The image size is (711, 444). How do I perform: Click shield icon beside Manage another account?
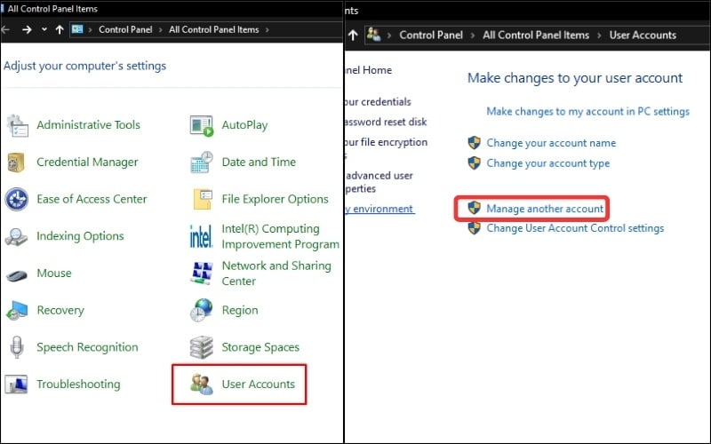pos(474,209)
